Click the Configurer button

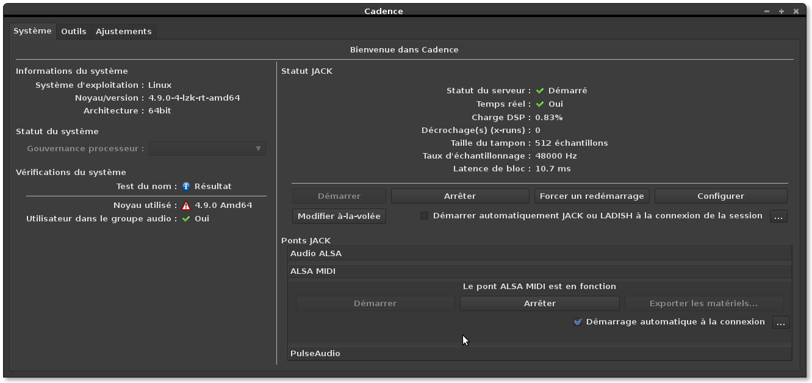click(720, 196)
